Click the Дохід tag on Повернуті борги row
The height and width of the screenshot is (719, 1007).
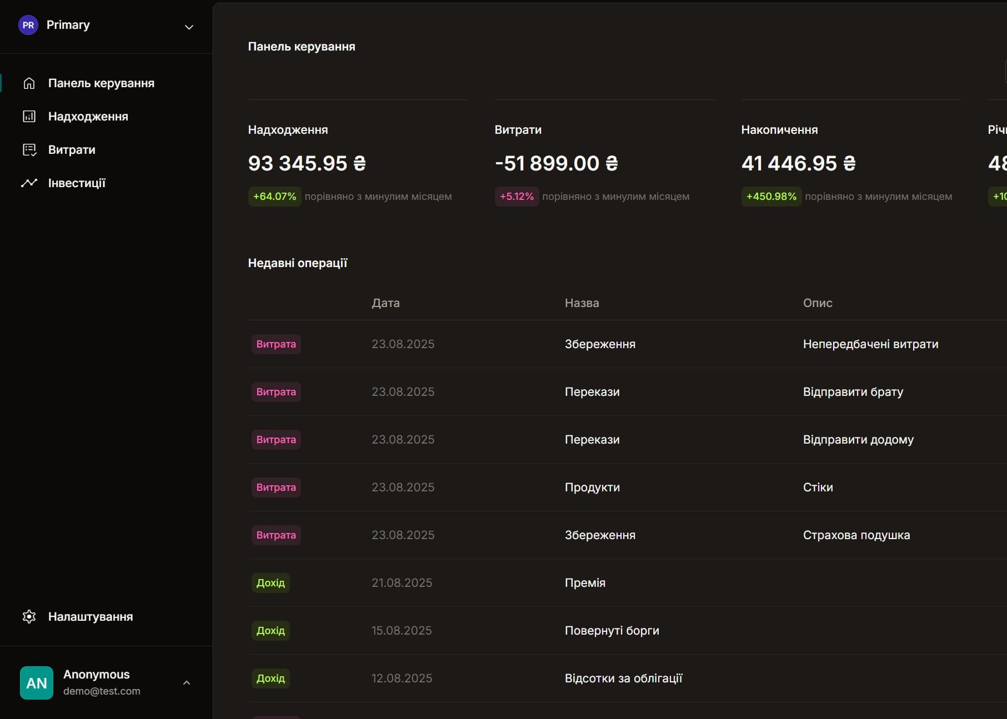pos(270,631)
